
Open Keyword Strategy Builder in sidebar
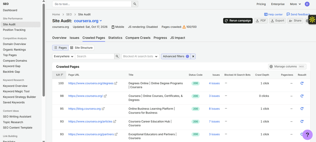[x=19, y=97]
